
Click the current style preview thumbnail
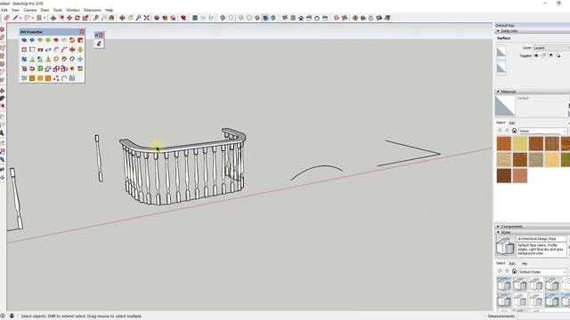click(x=505, y=246)
